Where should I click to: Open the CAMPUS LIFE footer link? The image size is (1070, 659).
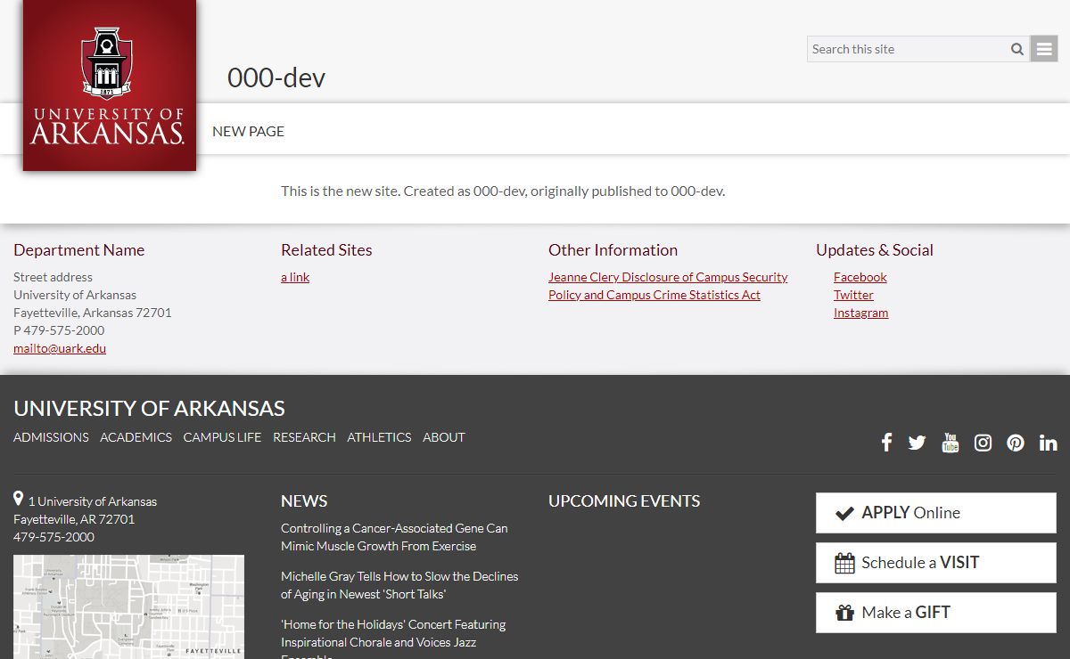[222, 437]
